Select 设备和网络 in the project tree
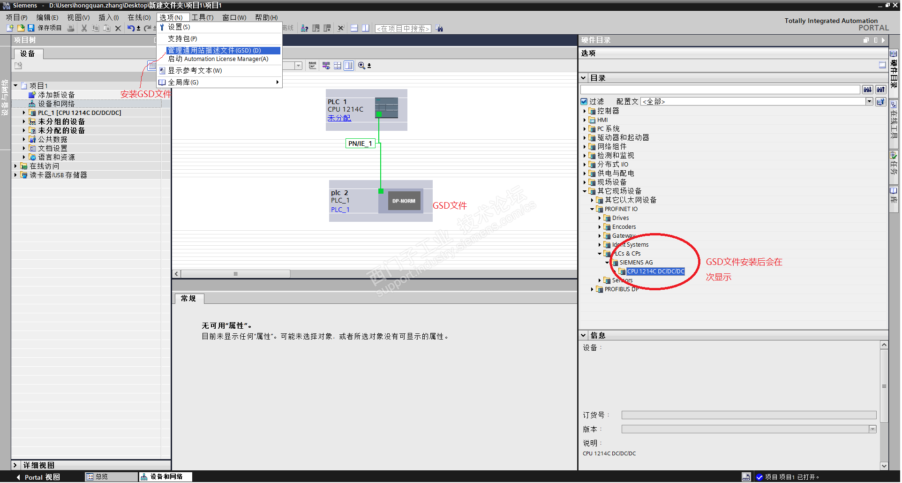Image resolution: width=902 pixels, height=483 pixels. (x=56, y=104)
